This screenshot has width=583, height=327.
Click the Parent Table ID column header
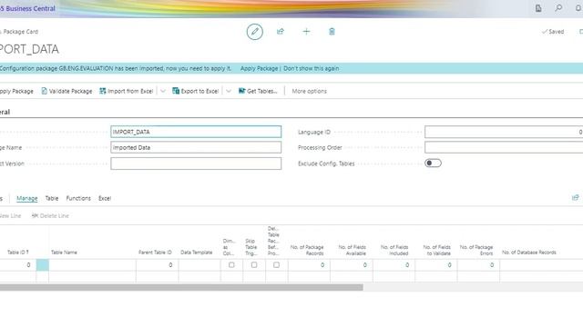[x=155, y=253]
